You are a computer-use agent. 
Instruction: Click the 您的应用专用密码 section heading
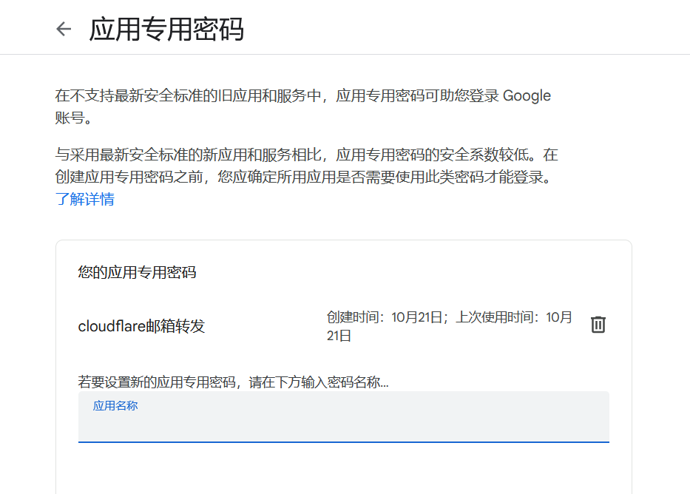click(138, 272)
